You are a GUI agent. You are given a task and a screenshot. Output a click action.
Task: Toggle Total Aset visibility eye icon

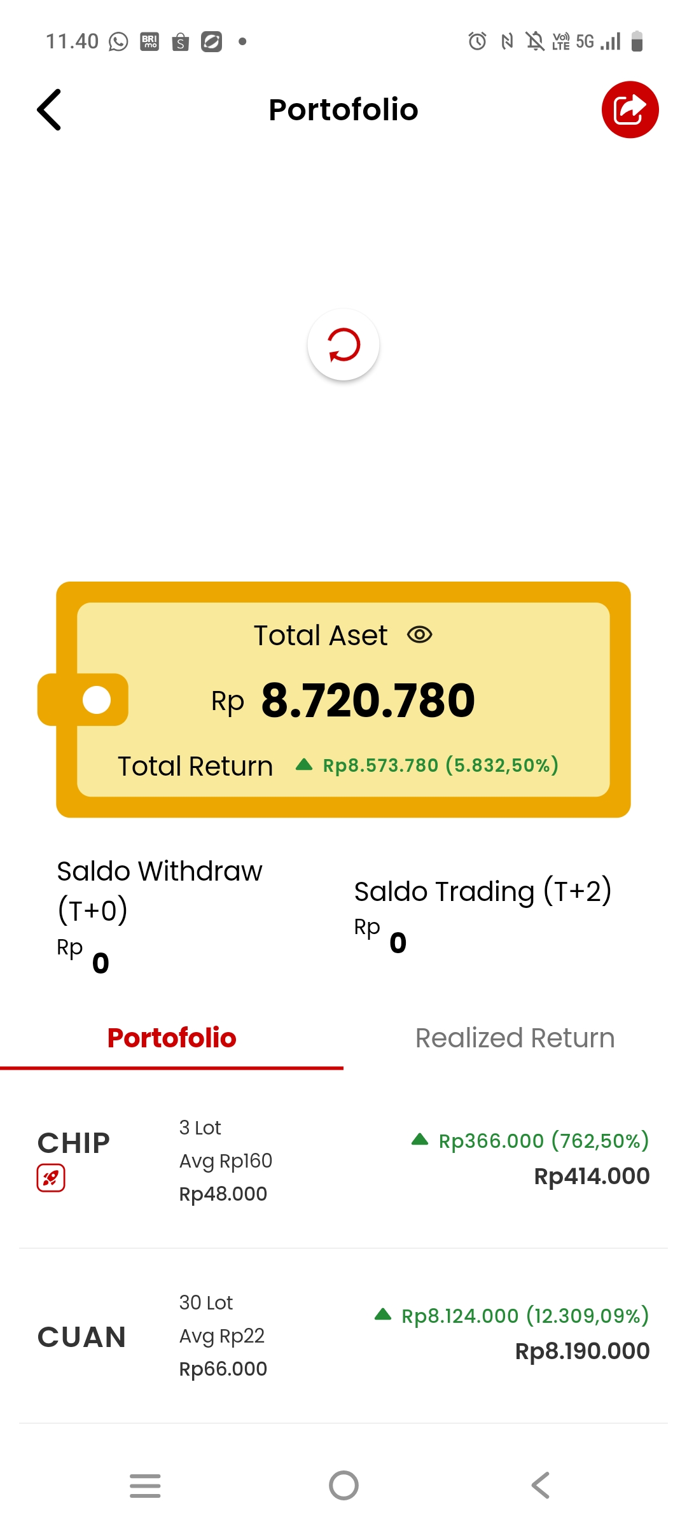(420, 634)
